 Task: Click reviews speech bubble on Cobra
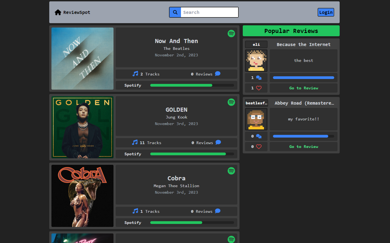pos(218,211)
